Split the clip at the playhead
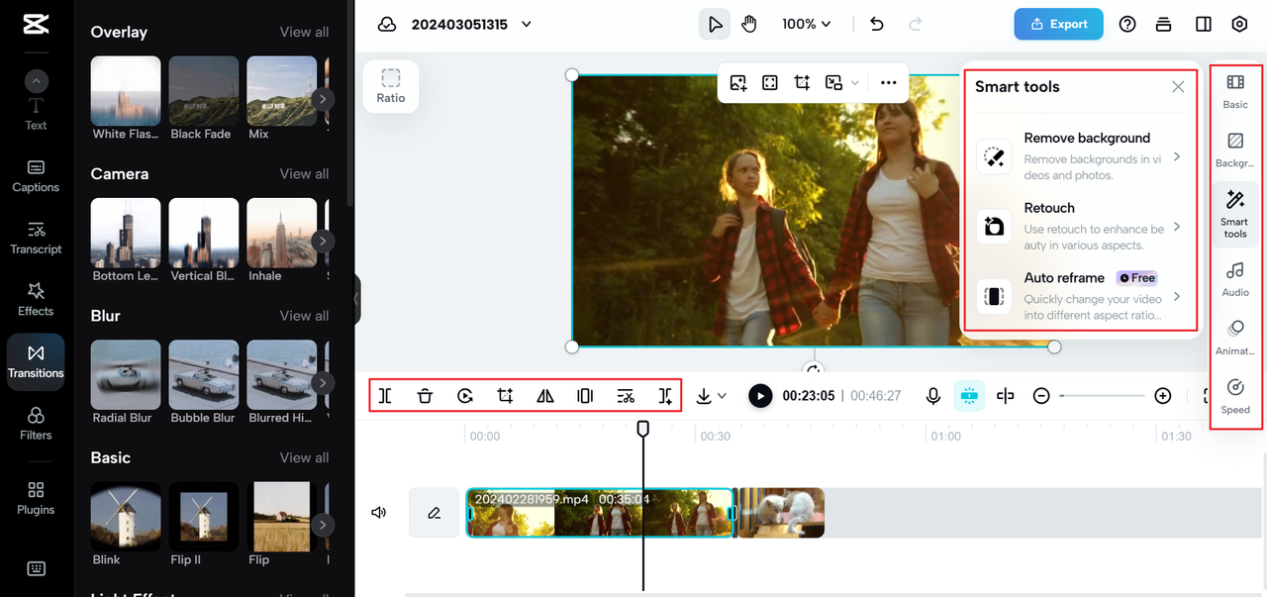The height and width of the screenshot is (597, 1267). point(385,396)
